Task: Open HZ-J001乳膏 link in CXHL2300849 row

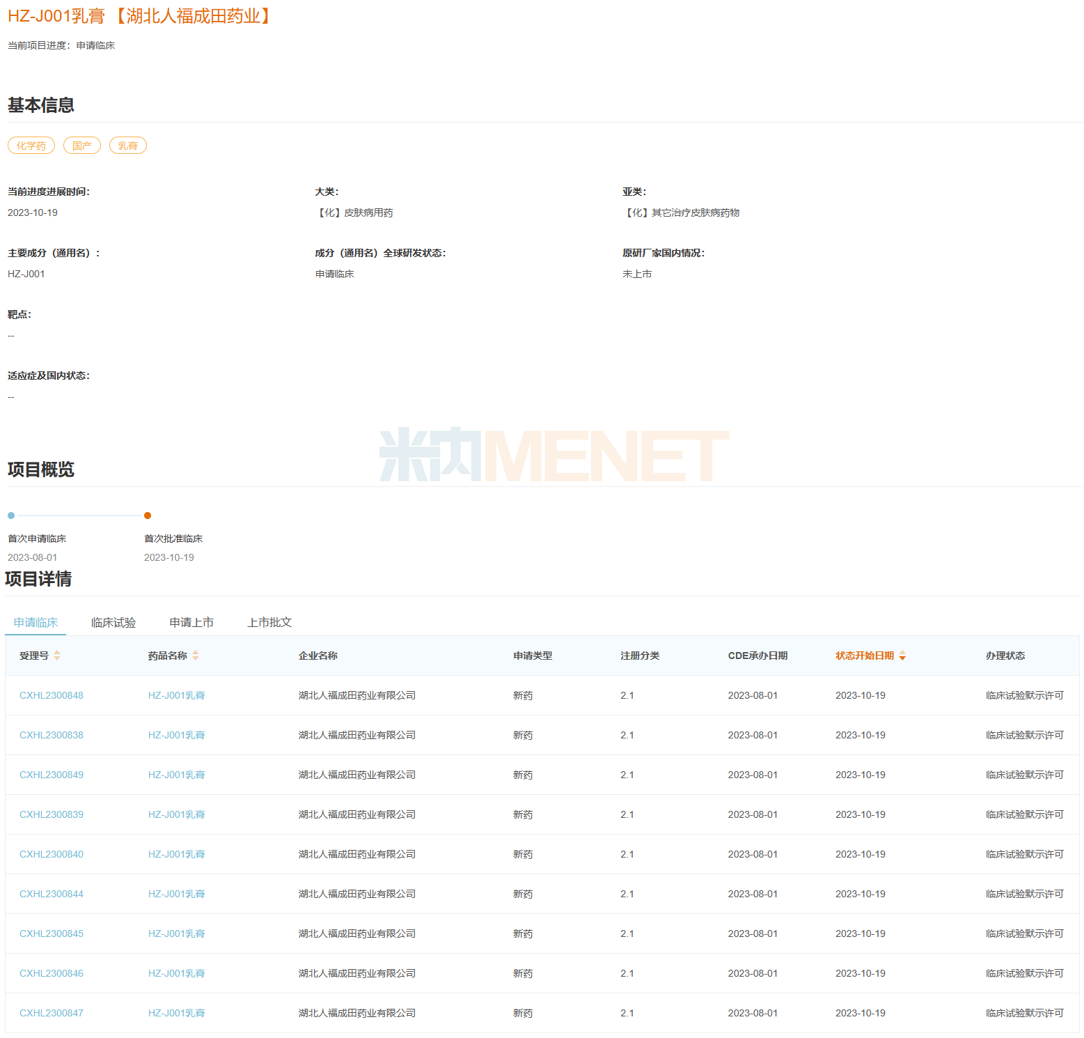Action: 177,775
